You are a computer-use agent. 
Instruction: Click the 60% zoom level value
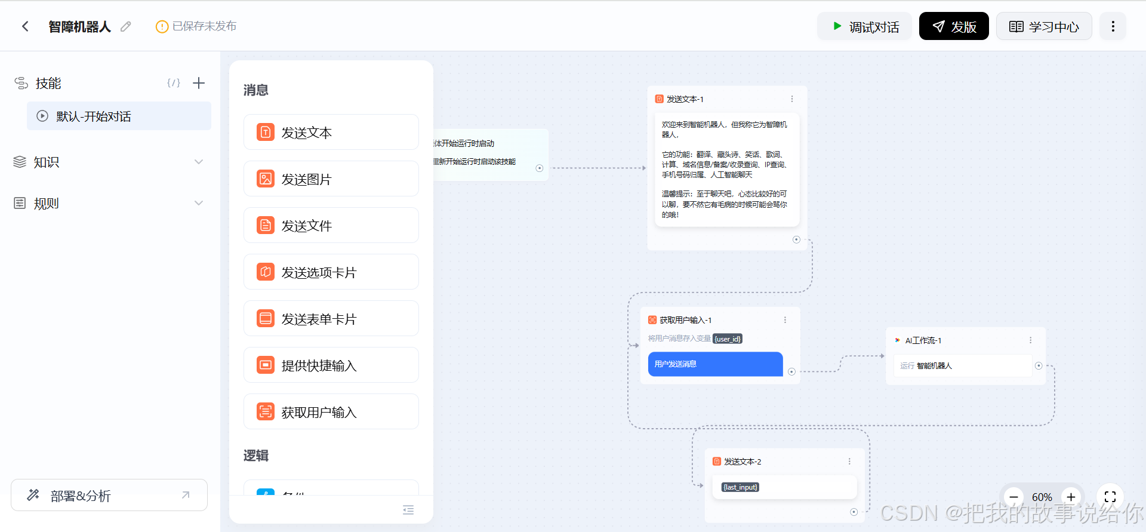tap(1042, 497)
